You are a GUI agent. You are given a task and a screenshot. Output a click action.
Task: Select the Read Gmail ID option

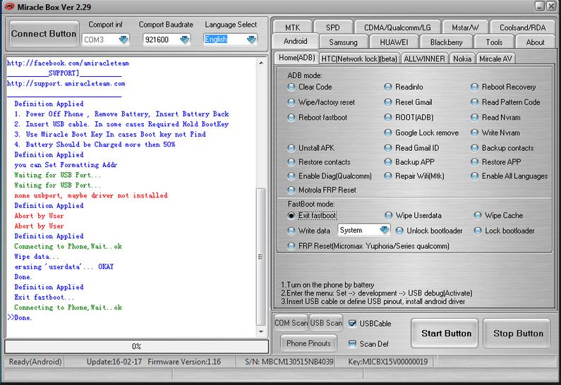click(x=411, y=148)
